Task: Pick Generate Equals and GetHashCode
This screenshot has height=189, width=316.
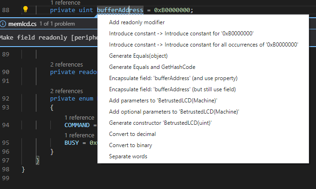Action: pyautogui.click(x=152, y=67)
